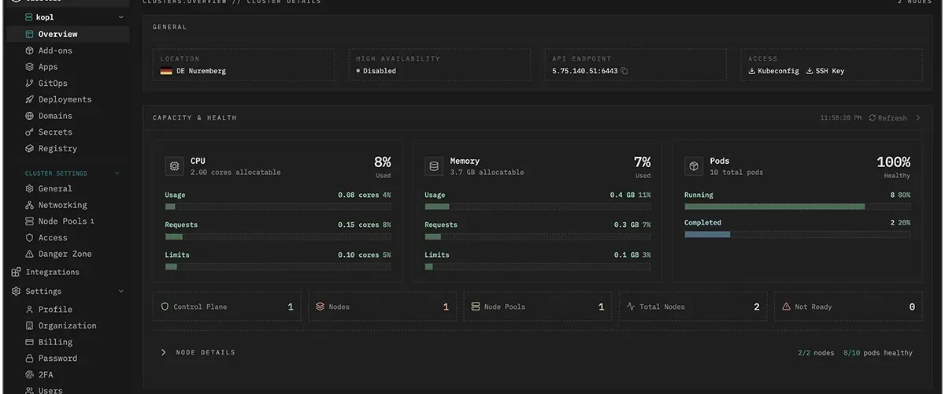Download the Kubeconfig file
Image resolution: width=945 pixels, height=394 pixels.
[x=773, y=71]
